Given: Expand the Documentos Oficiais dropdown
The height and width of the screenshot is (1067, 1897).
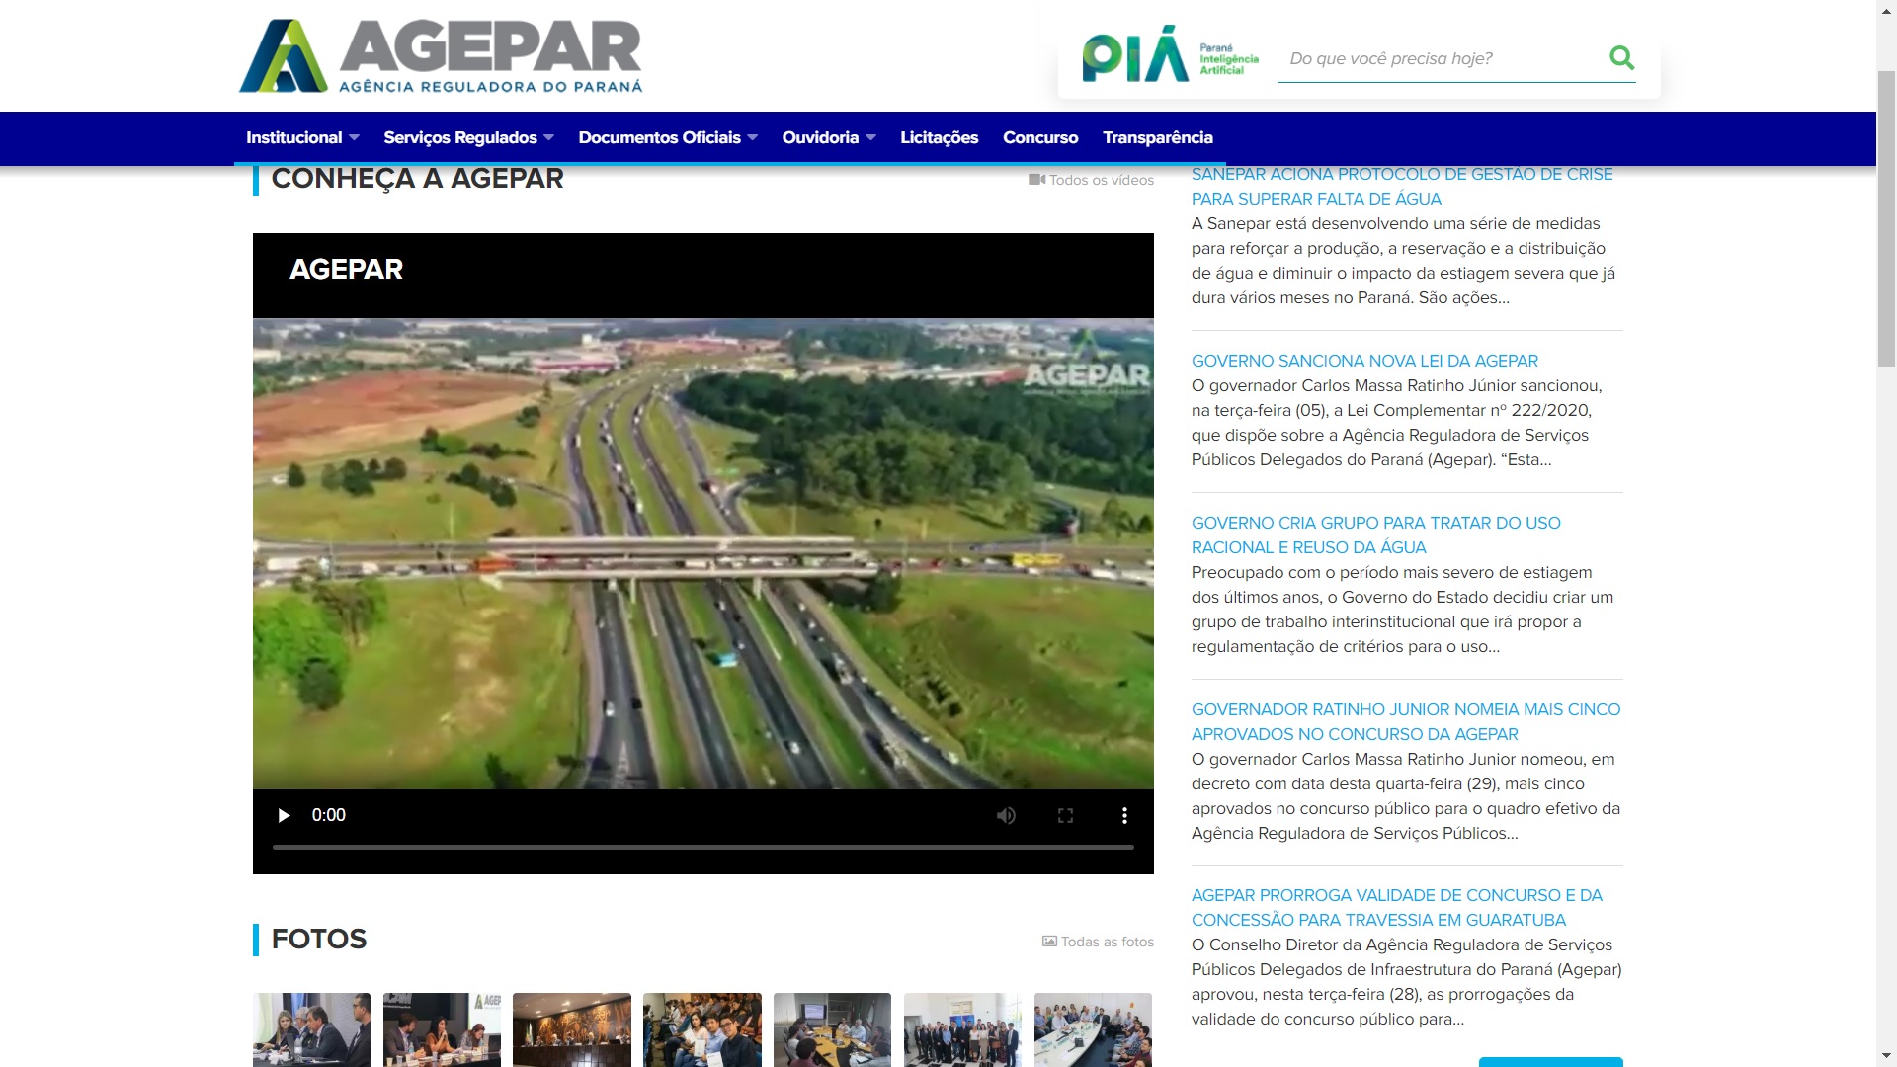Looking at the screenshot, I should click(x=668, y=137).
